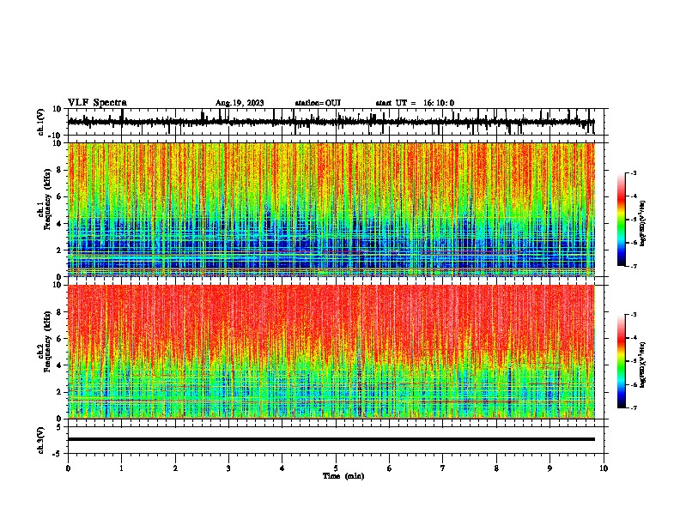
Task: Click the ch.2 'Frequency (kHz)' axis label
Action: (x=47, y=341)
